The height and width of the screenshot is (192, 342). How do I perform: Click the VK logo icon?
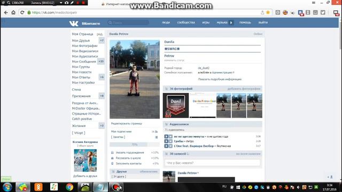[x=74, y=23]
